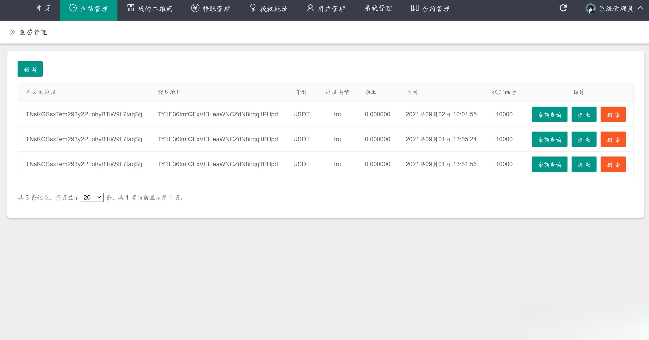Screen dimensions: 649x340
Task: Open 用户管理 via the person icon
Action: (310, 8)
